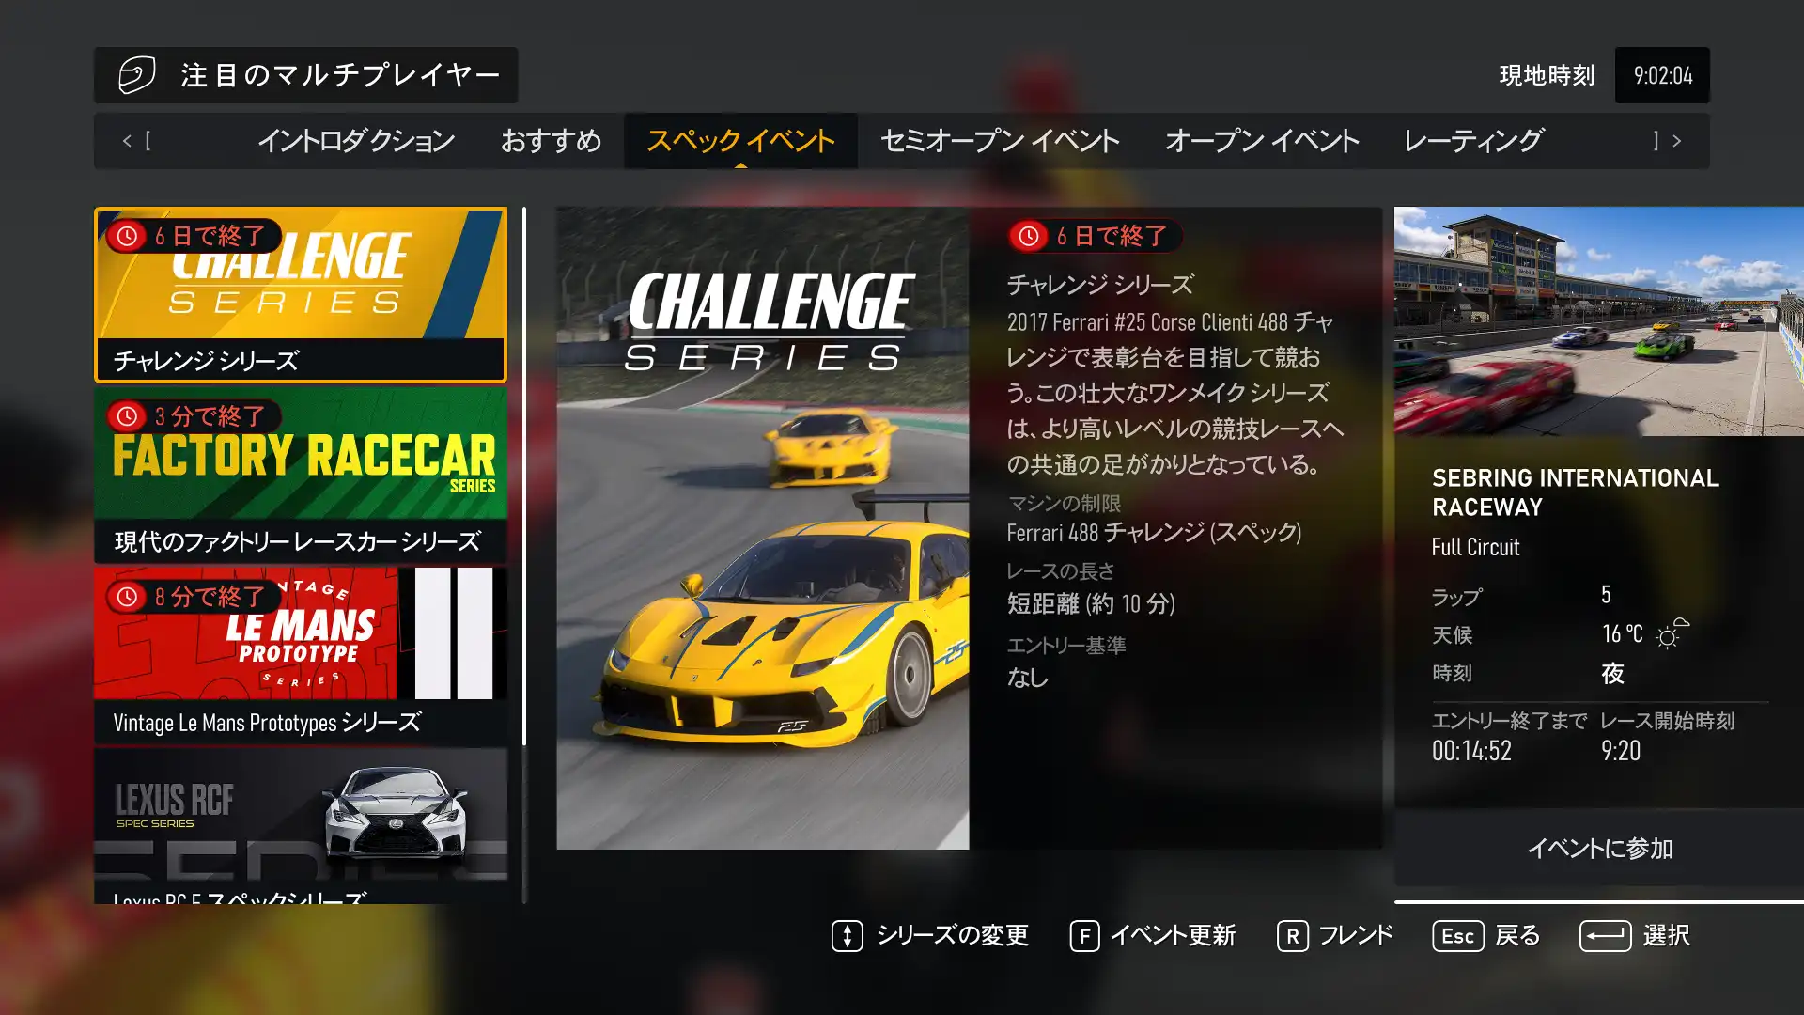
Task: Click the 短距離 (約 10 分) race length
Action: point(1091,603)
